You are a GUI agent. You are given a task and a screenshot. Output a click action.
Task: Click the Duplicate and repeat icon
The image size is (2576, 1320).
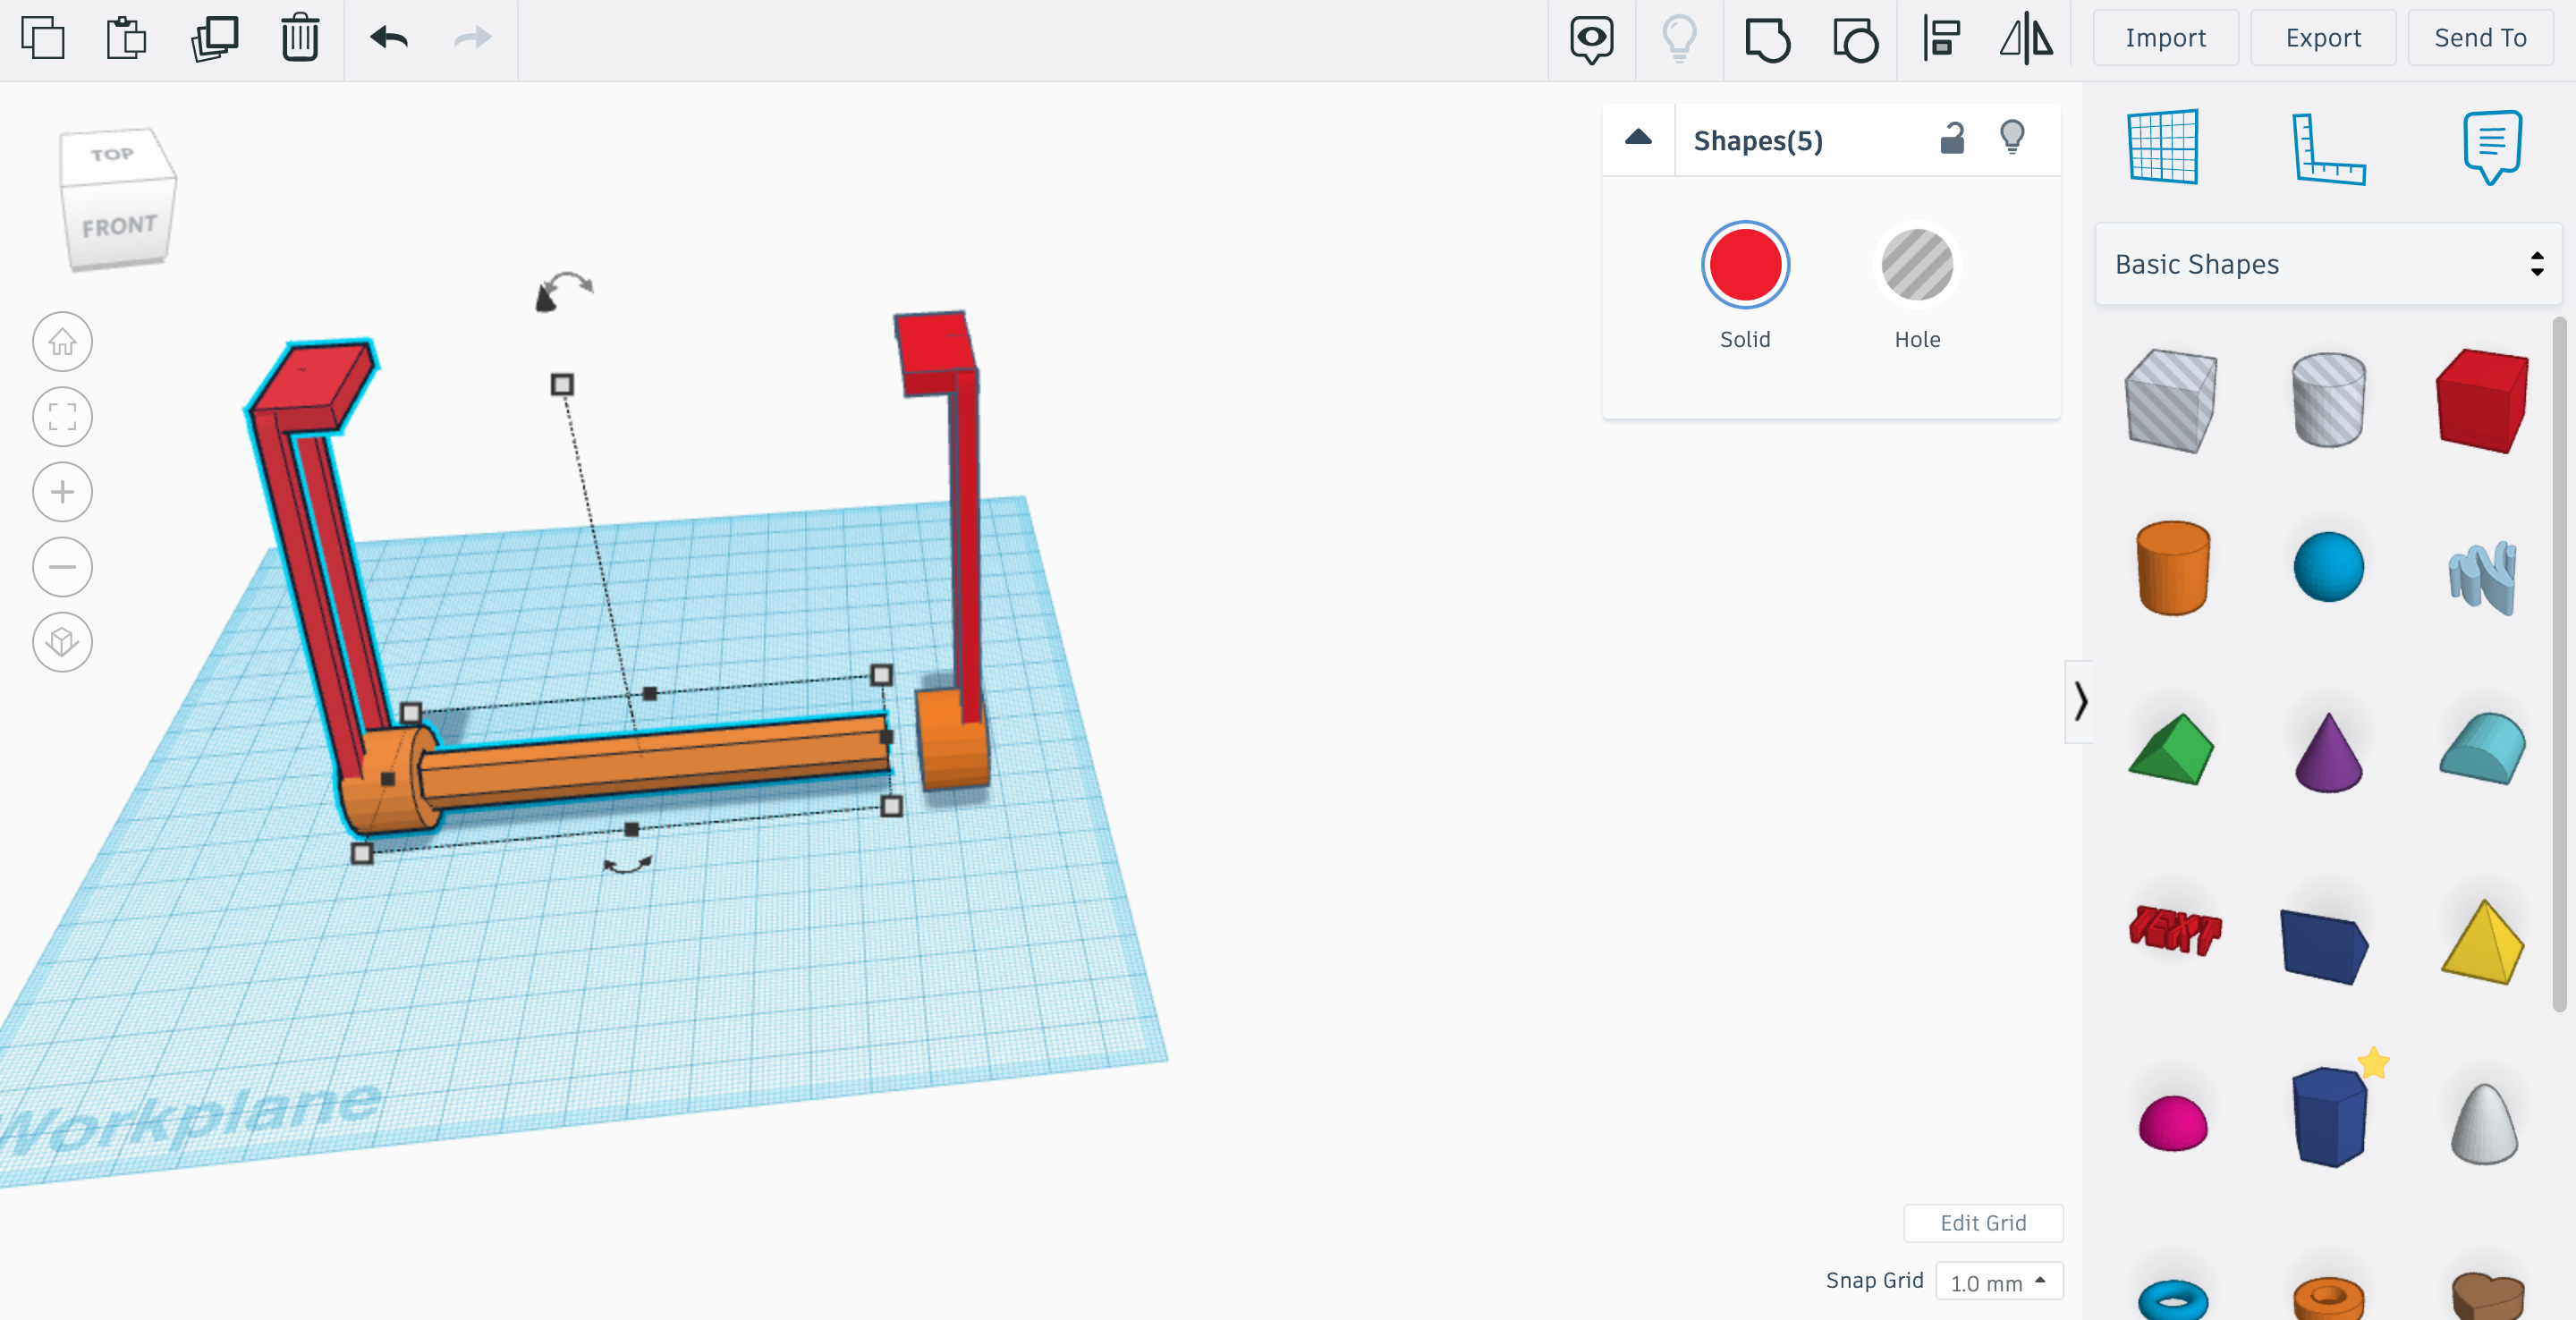tap(214, 39)
